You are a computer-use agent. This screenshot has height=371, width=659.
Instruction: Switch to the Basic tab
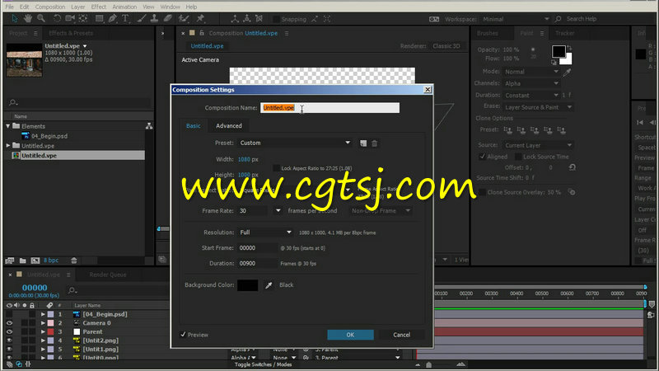(194, 126)
